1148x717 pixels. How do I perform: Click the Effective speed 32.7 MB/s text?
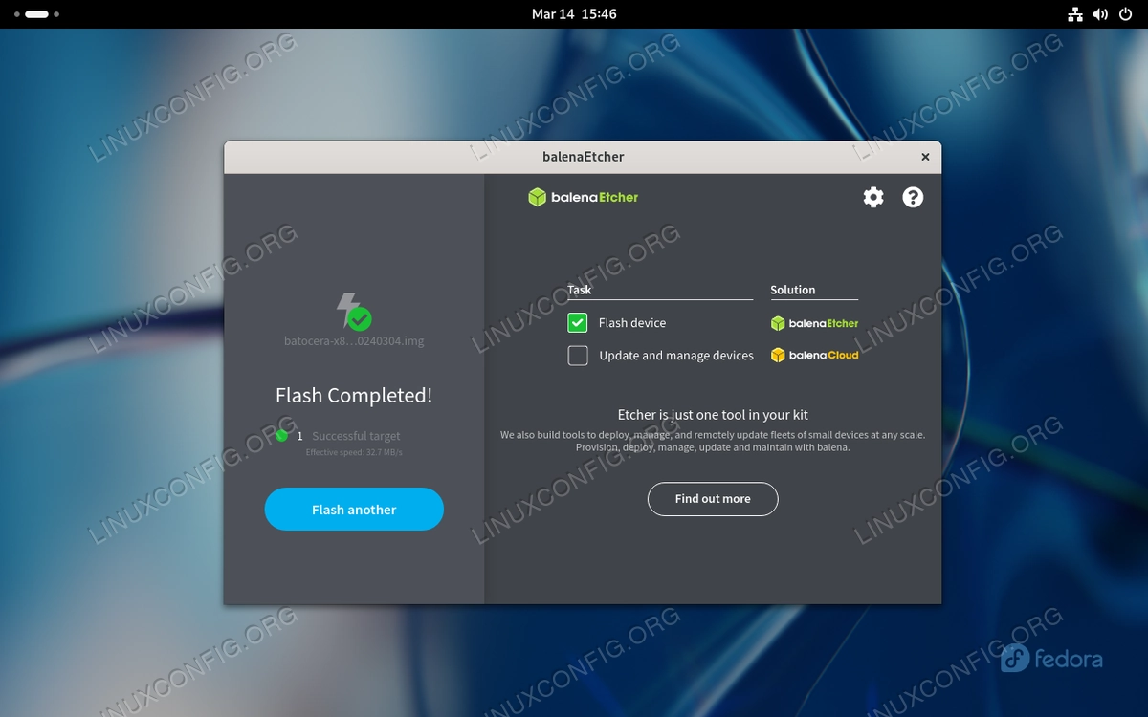(354, 452)
